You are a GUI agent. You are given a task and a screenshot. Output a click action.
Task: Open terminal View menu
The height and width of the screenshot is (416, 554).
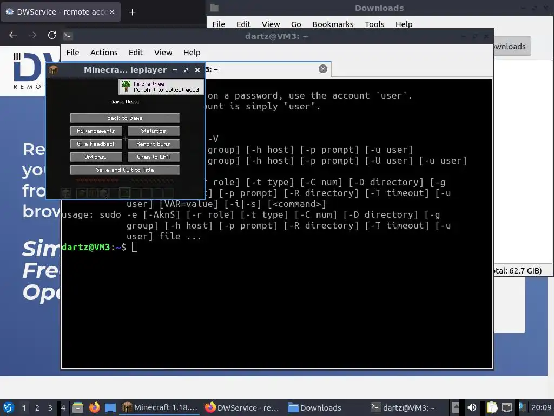click(x=163, y=53)
